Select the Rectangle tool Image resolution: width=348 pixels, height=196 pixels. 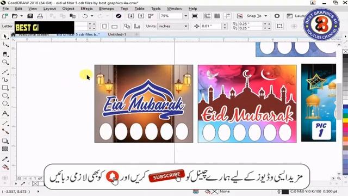(x=5, y=88)
